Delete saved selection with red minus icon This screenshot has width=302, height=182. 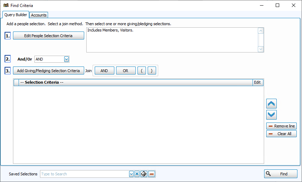click(152, 174)
